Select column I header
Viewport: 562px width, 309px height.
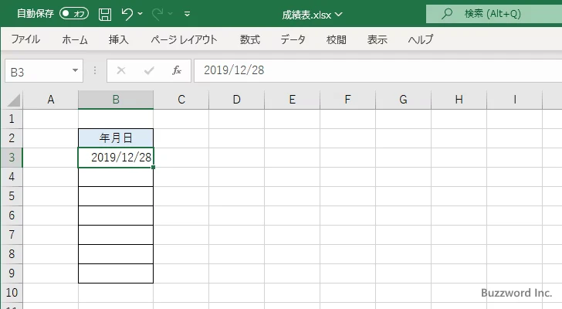click(x=515, y=100)
